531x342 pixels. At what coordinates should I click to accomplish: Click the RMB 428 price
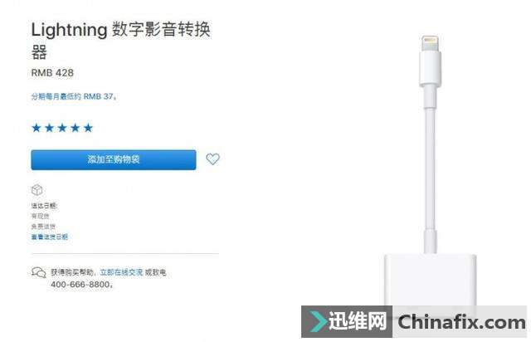tap(52, 73)
